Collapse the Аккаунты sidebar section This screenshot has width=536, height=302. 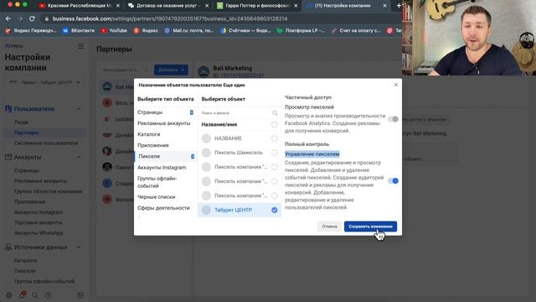click(x=79, y=157)
